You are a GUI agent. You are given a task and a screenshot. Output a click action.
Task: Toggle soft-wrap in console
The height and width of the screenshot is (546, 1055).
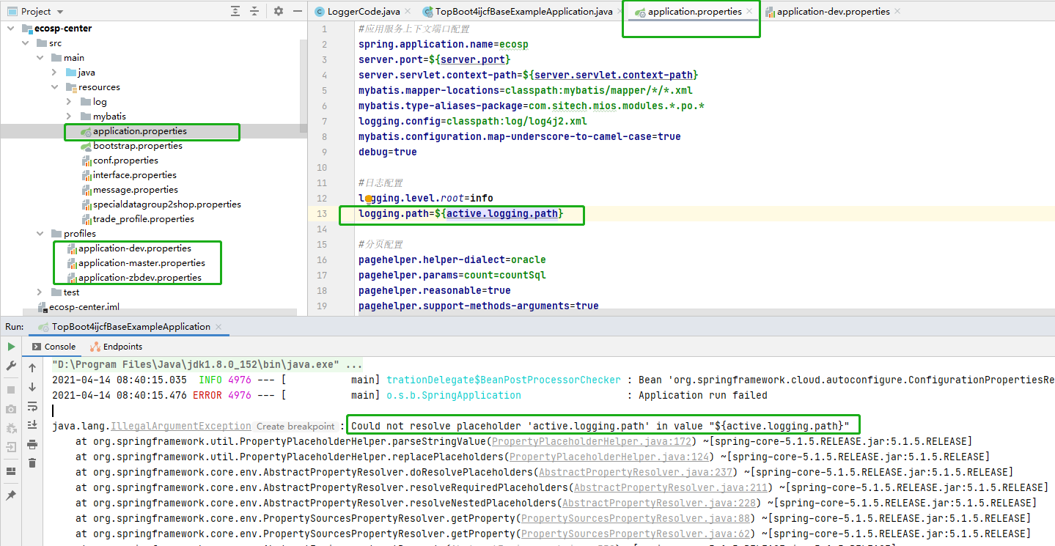(32, 406)
